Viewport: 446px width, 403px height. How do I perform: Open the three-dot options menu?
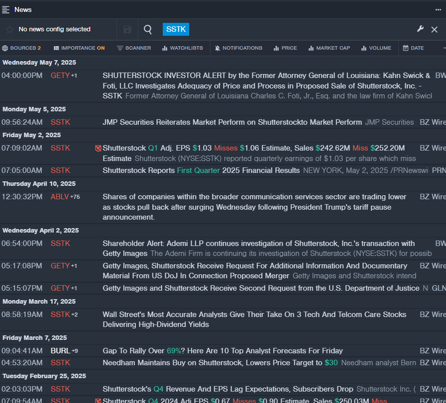tap(438, 9)
